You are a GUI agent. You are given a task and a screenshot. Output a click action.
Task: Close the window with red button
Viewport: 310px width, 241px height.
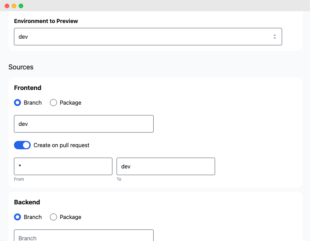7,6
